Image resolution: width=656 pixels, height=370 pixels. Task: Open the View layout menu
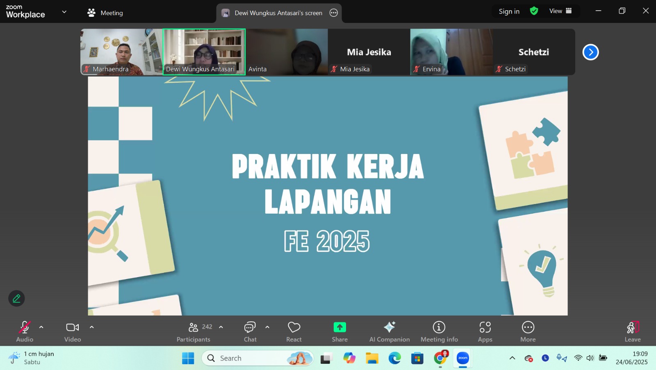560,11
